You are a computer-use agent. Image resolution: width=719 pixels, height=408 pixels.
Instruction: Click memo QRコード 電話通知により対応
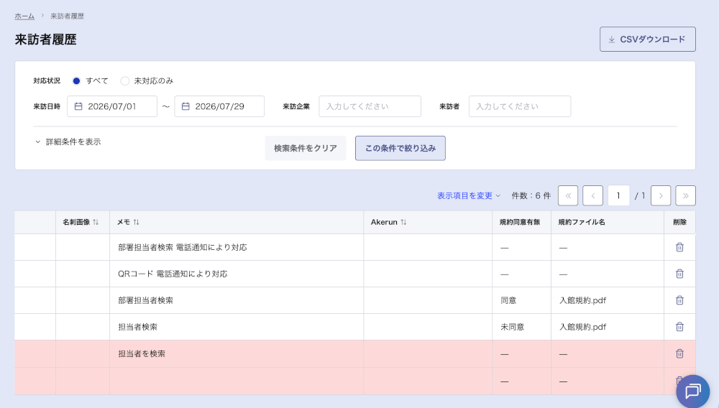coord(173,274)
